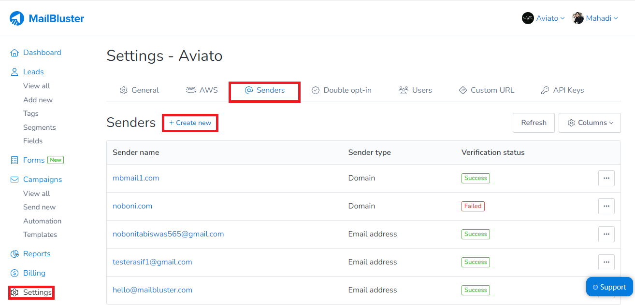
Task: Click the Forms icon with New badge
Action: 14,160
